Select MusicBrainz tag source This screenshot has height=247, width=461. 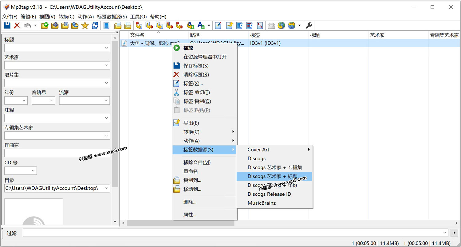(274, 203)
